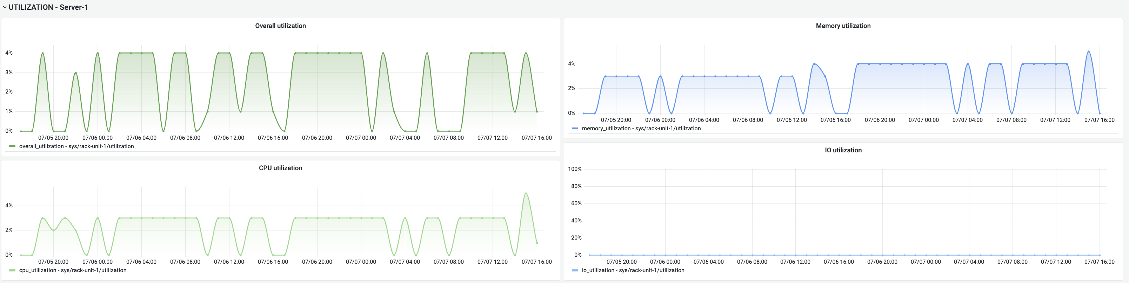The image size is (1129, 283).
Task: Open the Overall utilization panel title menu
Action: click(x=281, y=26)
